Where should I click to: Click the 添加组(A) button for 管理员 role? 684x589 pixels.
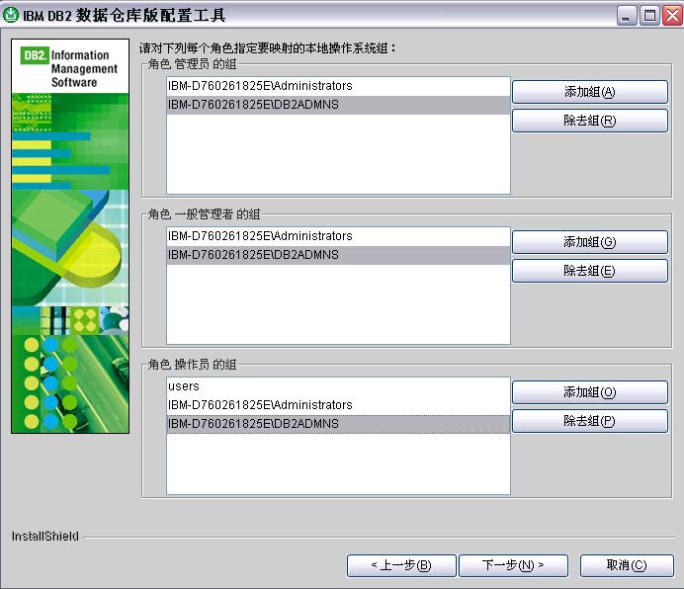(x=590, y=92)
